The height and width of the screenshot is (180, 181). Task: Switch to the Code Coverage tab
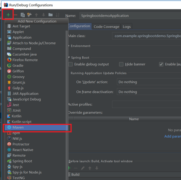[106, 27]
